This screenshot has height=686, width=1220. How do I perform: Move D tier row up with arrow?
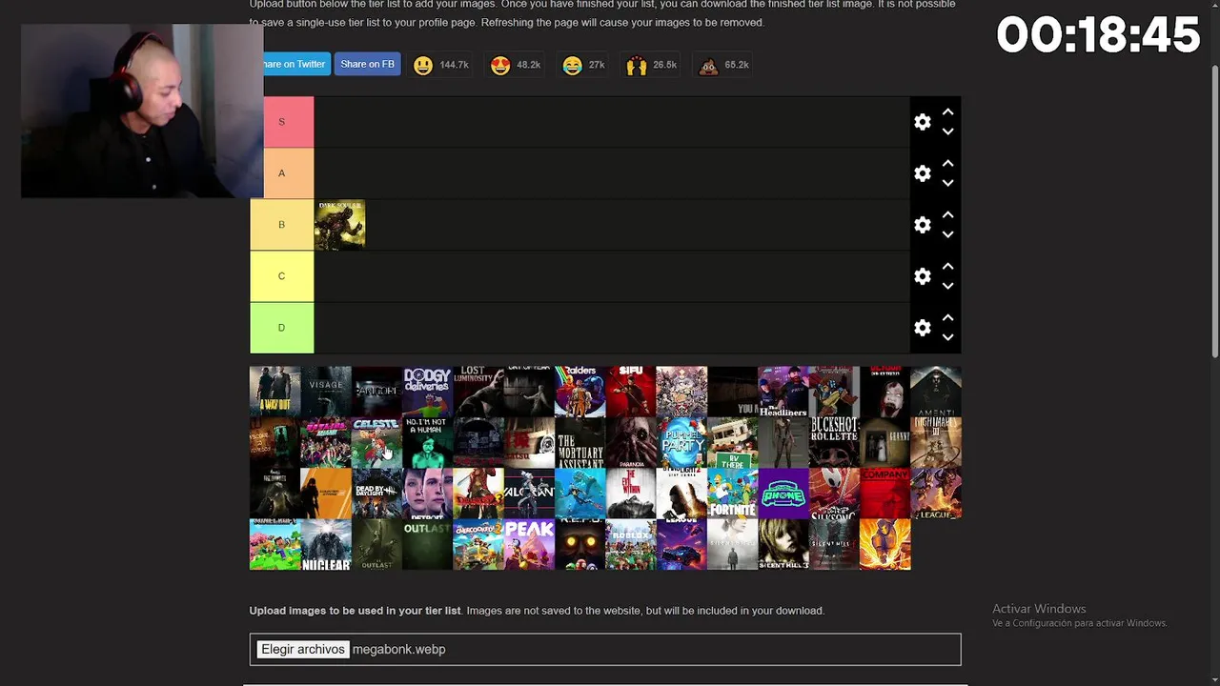point(947,318)
